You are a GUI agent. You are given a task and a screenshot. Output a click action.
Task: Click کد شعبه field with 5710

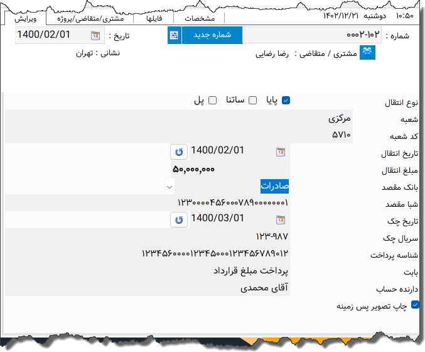click(x=179, y=135)
